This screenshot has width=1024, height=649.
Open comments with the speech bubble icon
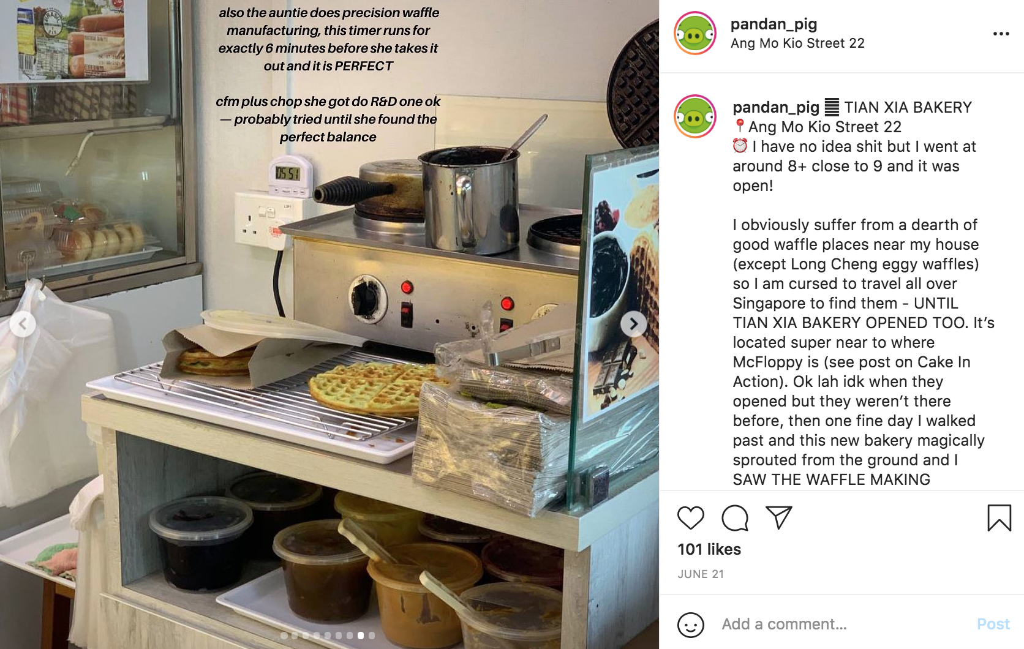point(735,518)
